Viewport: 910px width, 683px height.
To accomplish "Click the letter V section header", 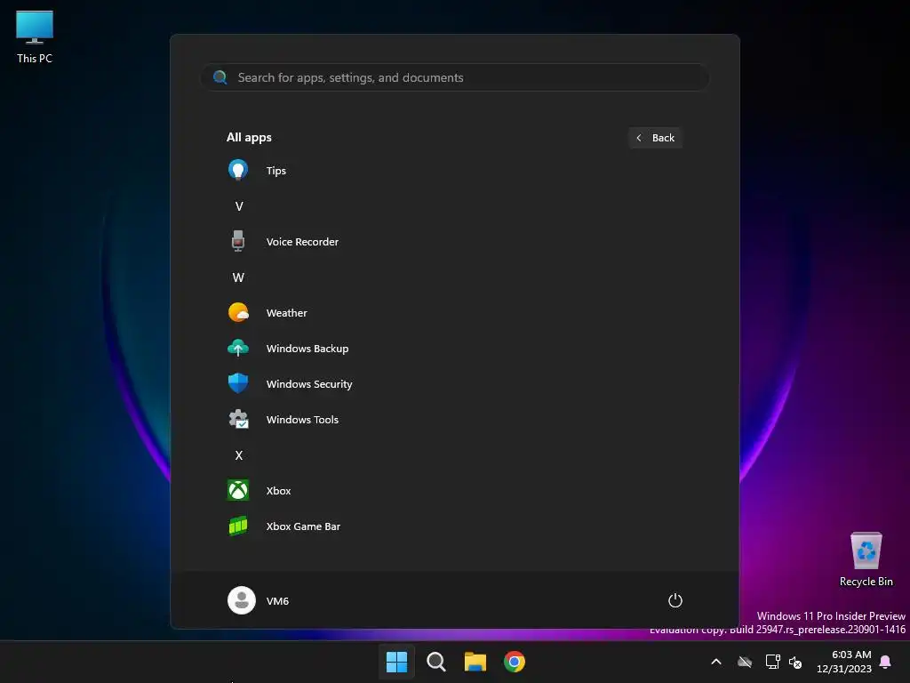I will tap(238, 206).
